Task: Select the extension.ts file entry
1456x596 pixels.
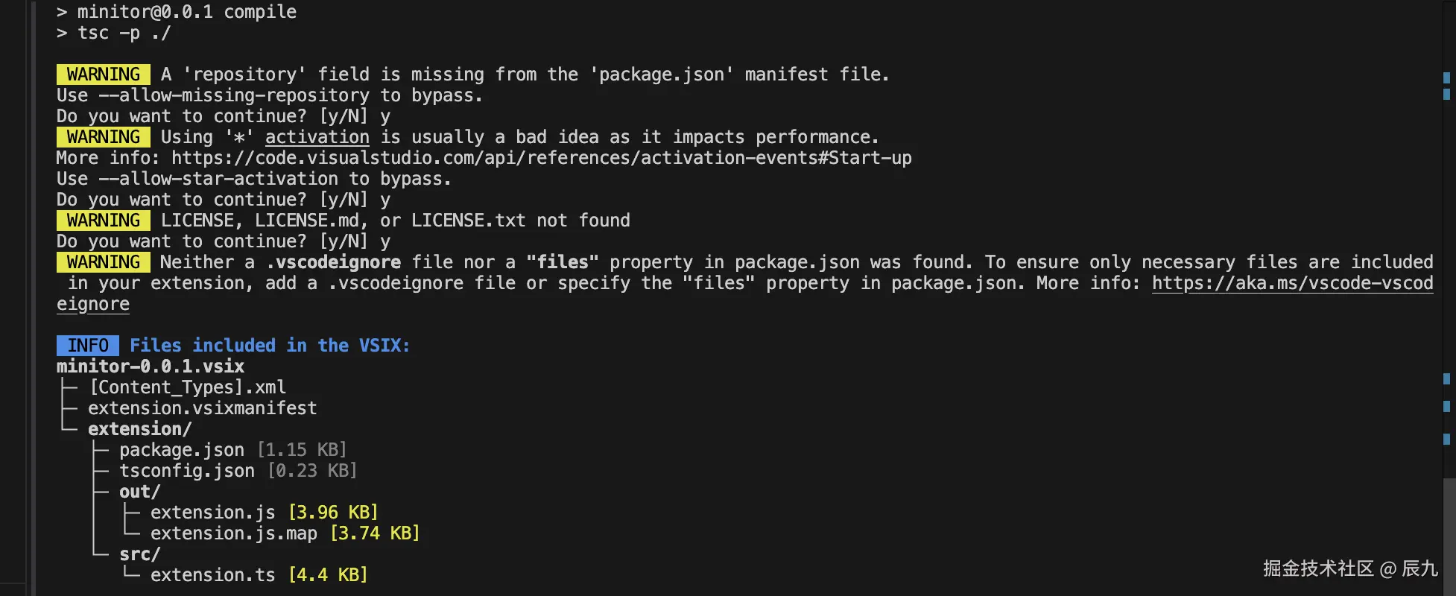Action: [212, 575]
